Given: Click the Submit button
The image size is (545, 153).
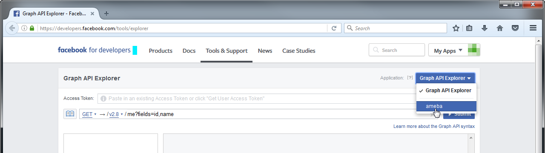Looking at the screenshot, I should (x=459, y=114).
